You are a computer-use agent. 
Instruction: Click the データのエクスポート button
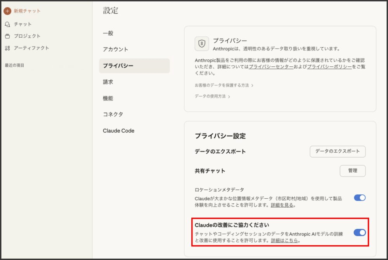(x=337, y=152)
